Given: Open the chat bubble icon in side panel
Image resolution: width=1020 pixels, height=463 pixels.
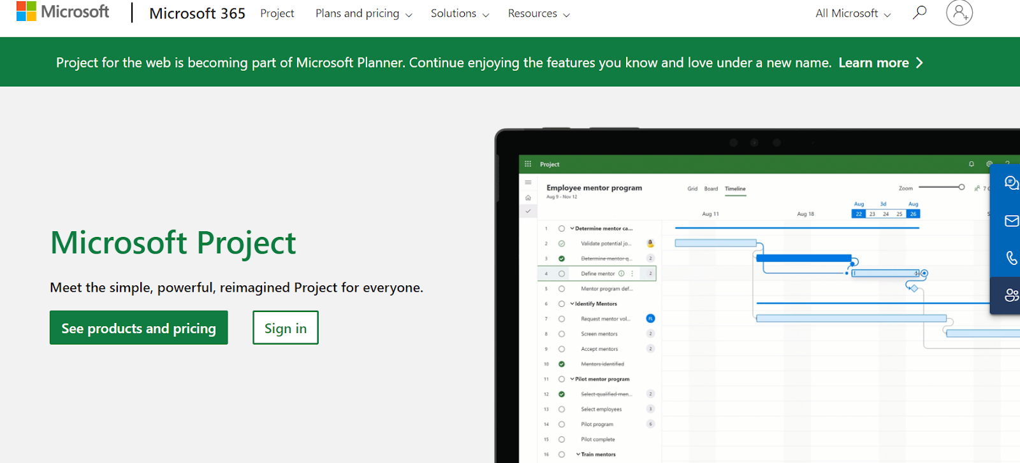Looking at the screenshot, I should pyautogui.click(x=1011, y=183).
